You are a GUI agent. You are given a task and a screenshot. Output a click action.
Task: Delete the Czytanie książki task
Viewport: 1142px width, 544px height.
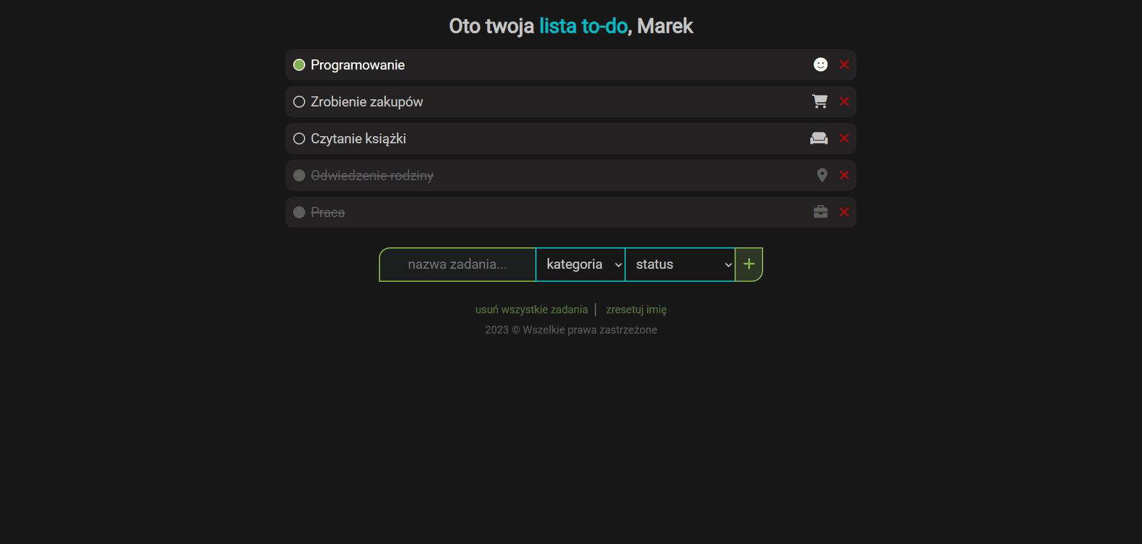844,138
